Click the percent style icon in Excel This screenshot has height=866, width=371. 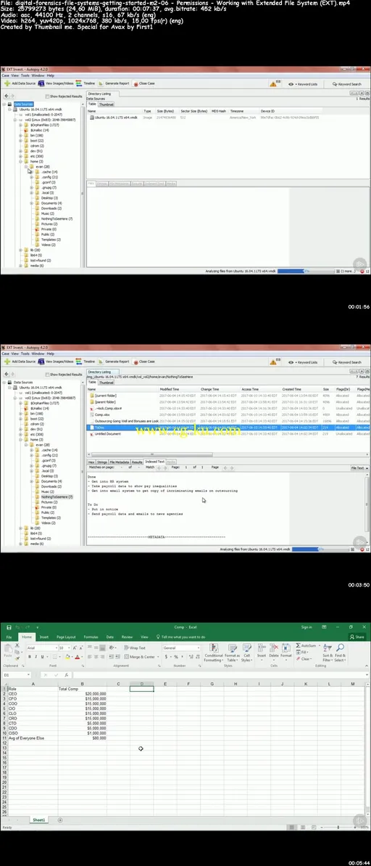click(x=175, y=657)
